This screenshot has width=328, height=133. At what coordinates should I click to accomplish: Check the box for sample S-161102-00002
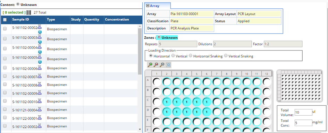5,29
